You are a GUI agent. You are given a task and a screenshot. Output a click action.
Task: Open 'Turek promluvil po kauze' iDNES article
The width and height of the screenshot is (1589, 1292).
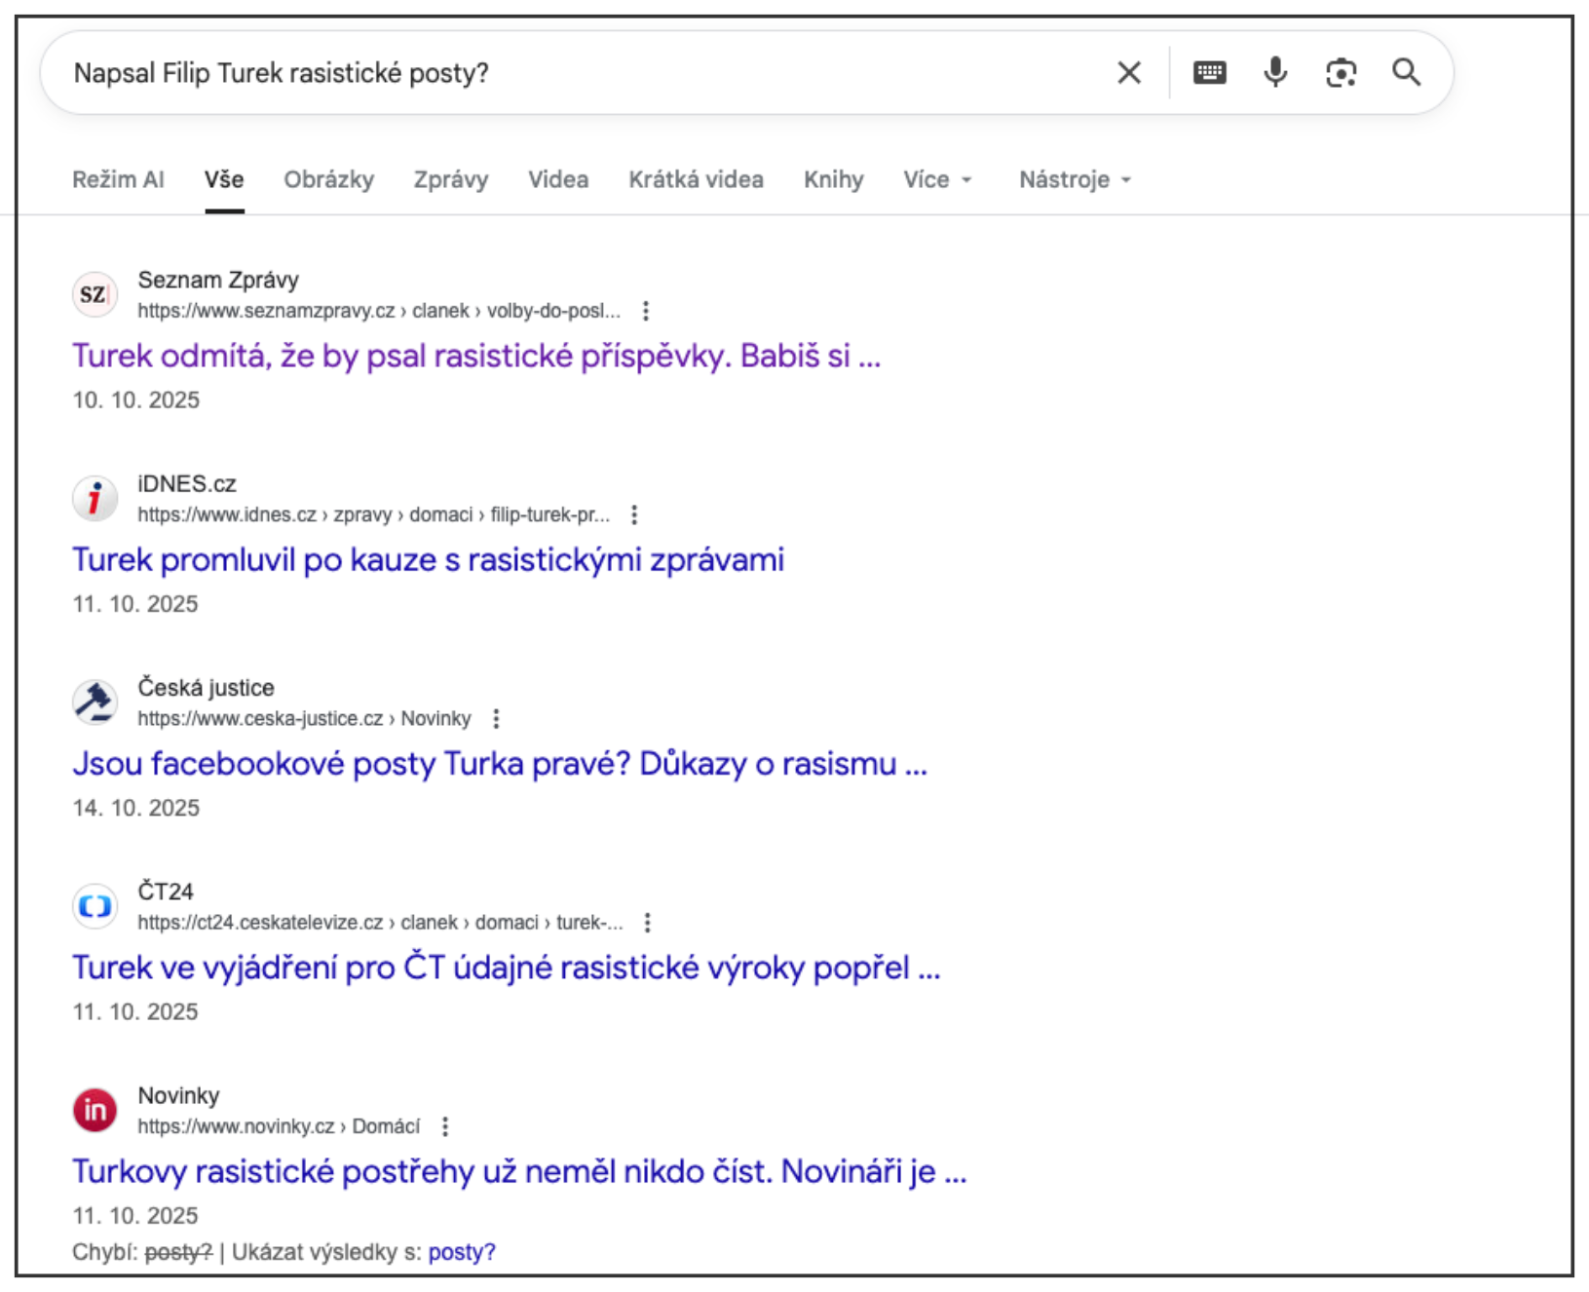(428, 560)
